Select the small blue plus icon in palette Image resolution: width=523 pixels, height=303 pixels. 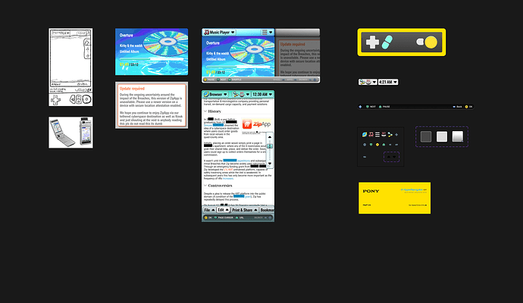[x=396, y=135]
